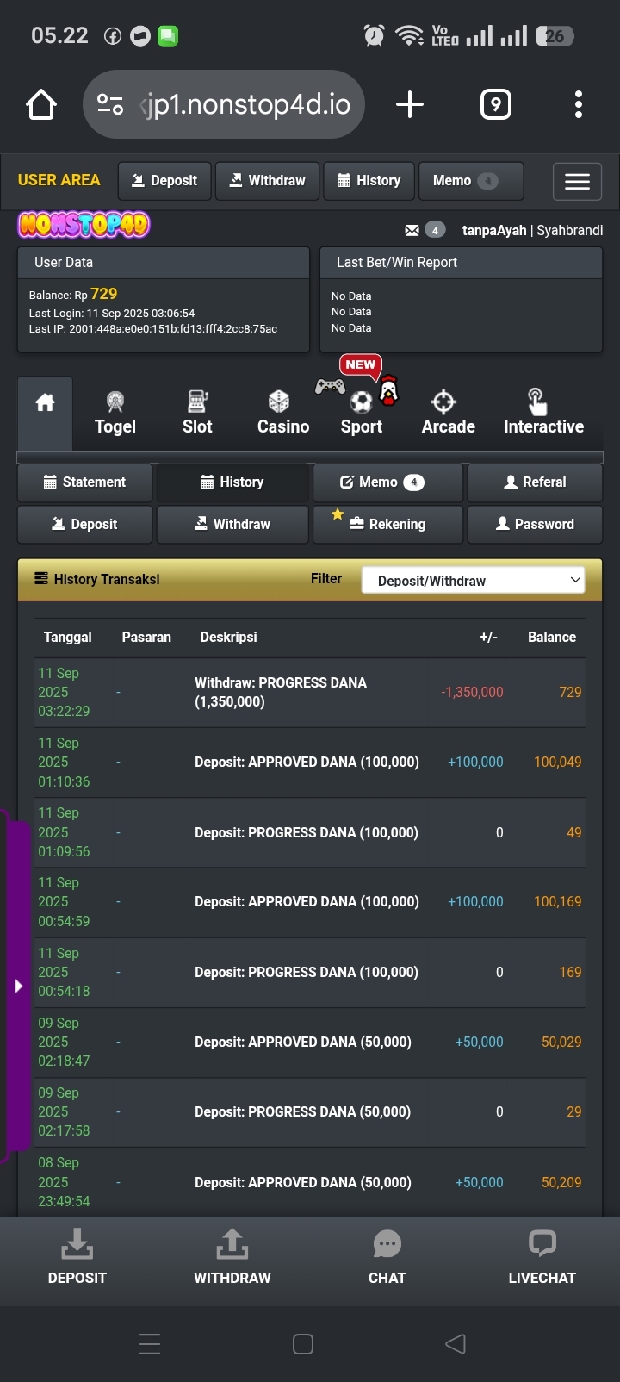Open the tab switcher showing 9 tabs
The width and height of the screenshot is (620, 1382).
coord(495,105)
